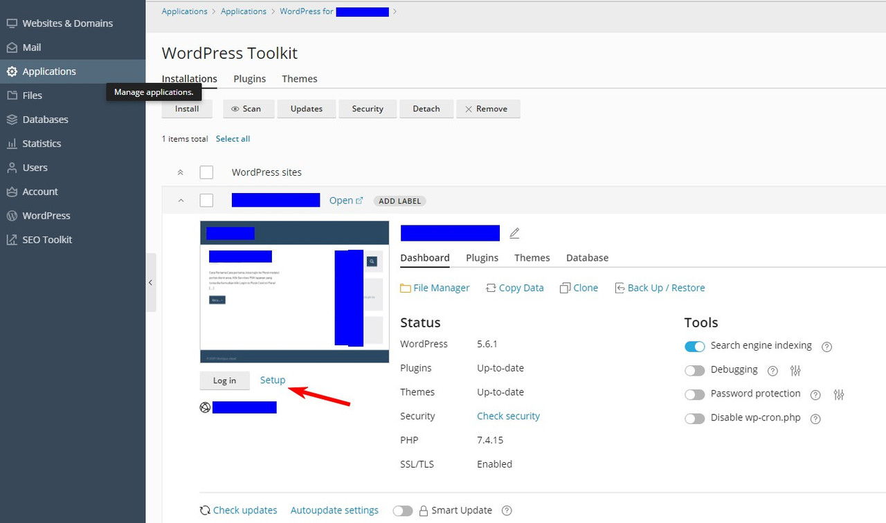
Task: Open Debugging settings sliders icon
Action: pos(795,371)
